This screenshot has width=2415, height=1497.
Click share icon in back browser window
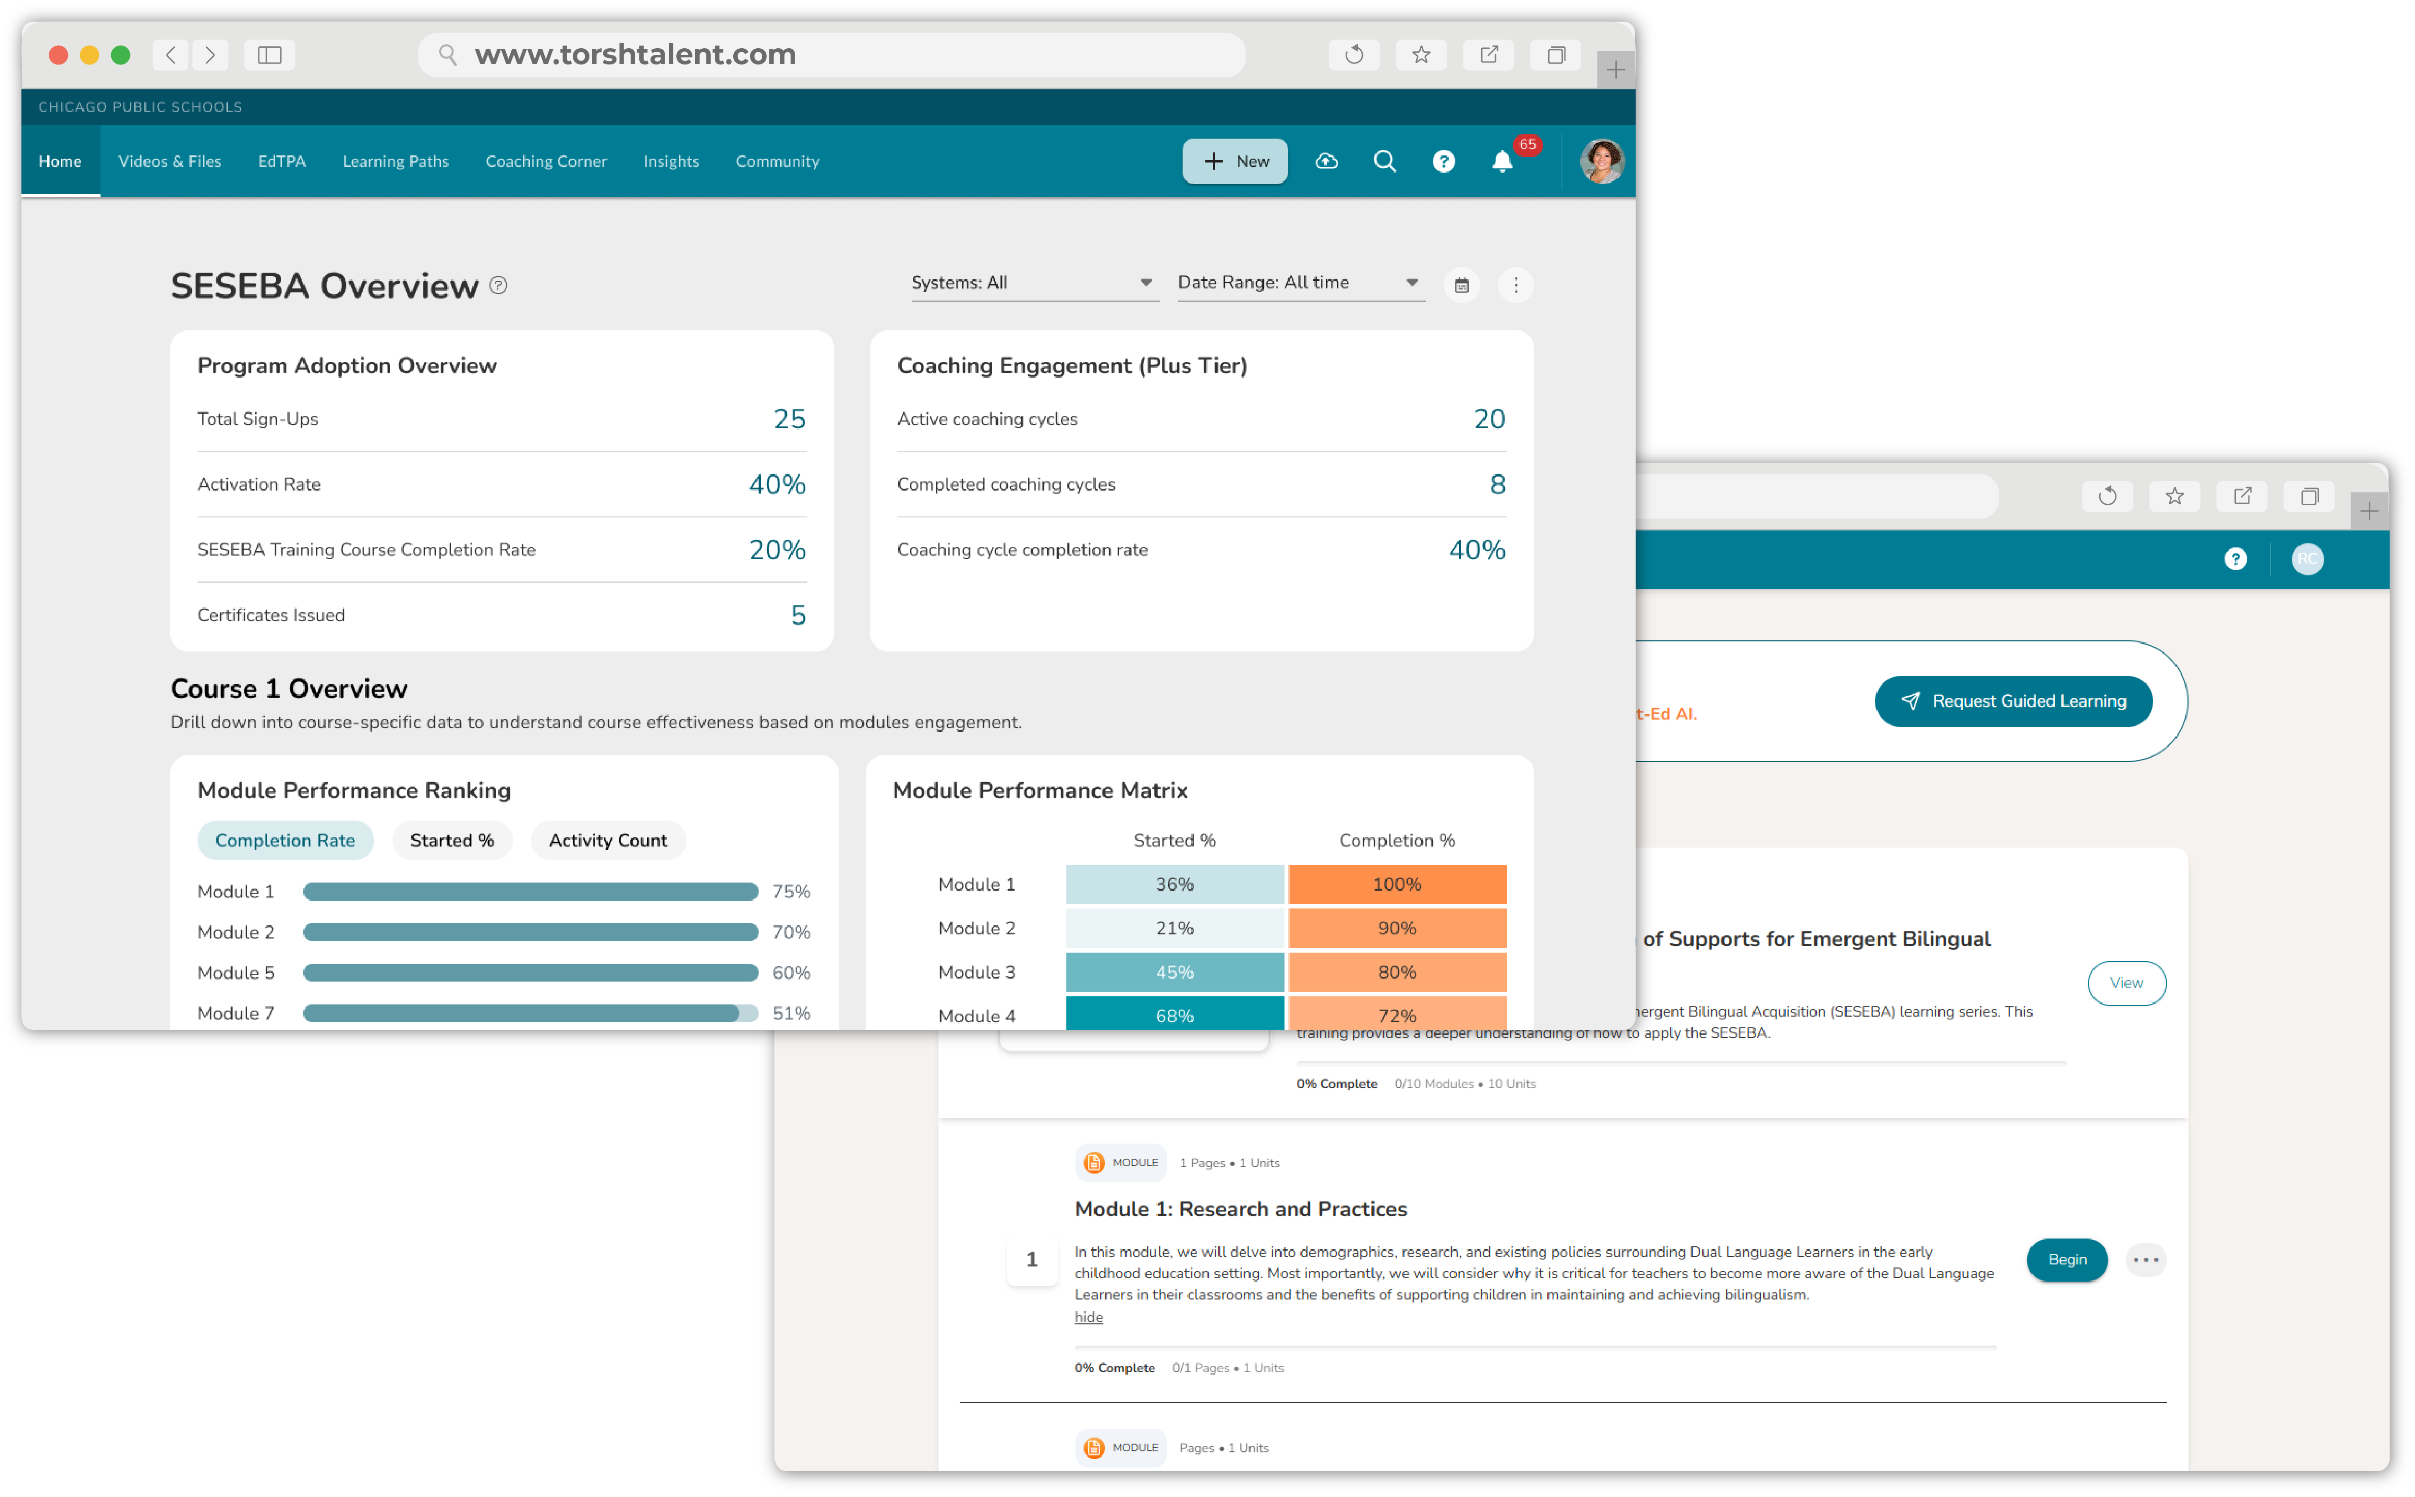tap(2242, 496)
